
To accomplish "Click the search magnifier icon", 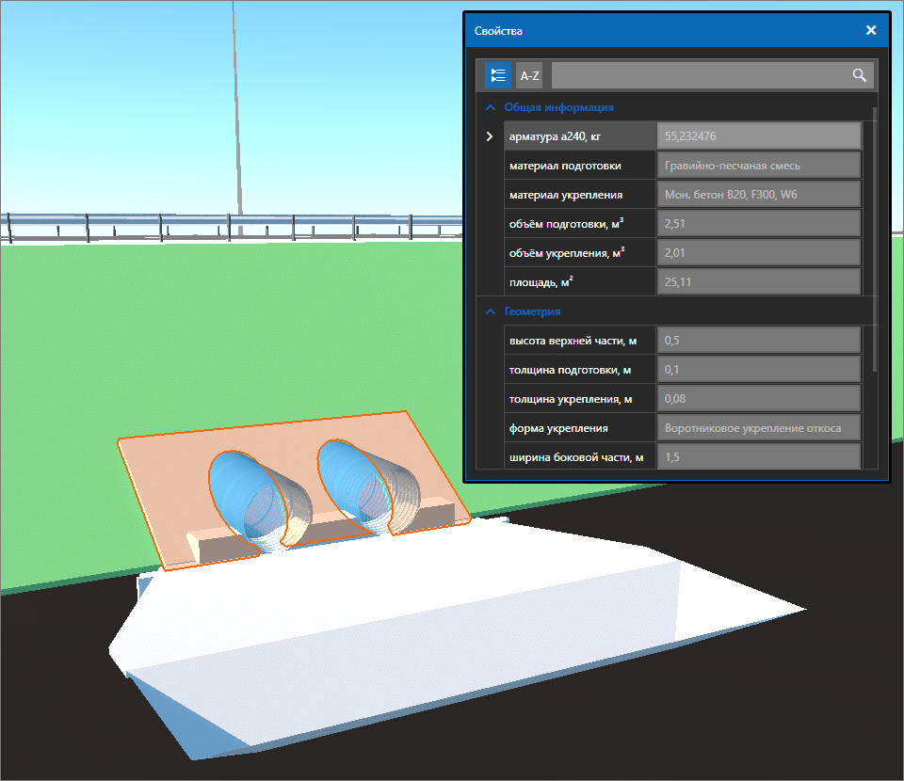I will [x=859, y=75].
